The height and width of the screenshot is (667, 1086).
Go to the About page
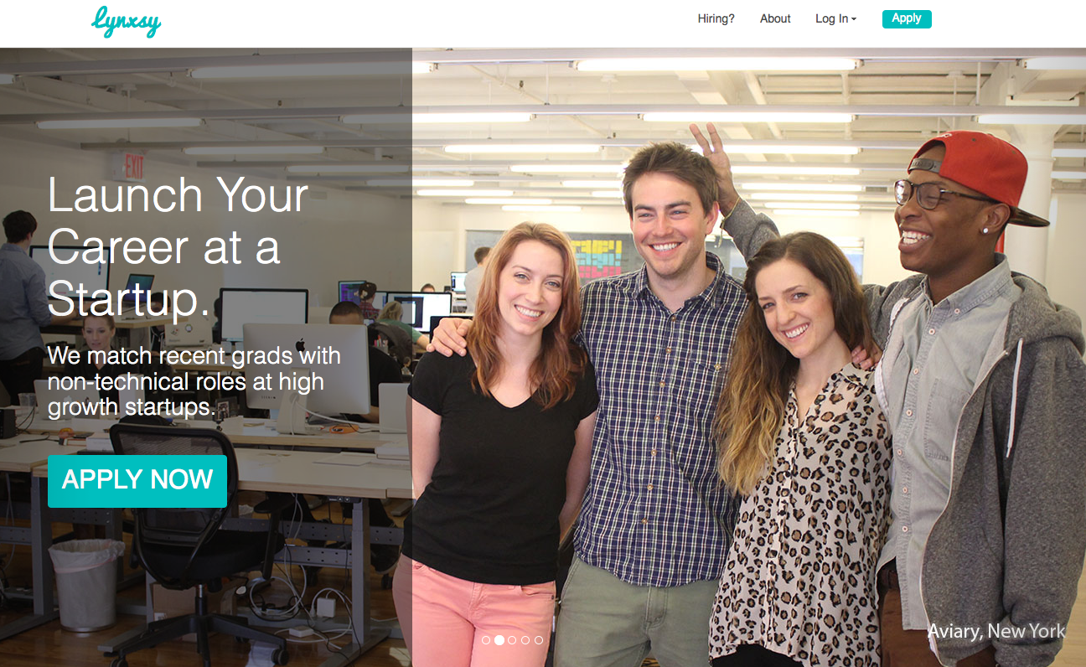pos(775,18)
